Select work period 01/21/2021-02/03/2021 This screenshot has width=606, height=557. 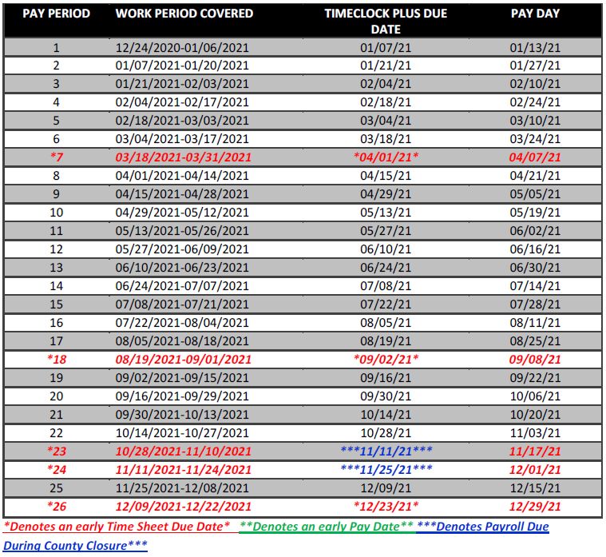coord(182,84)
